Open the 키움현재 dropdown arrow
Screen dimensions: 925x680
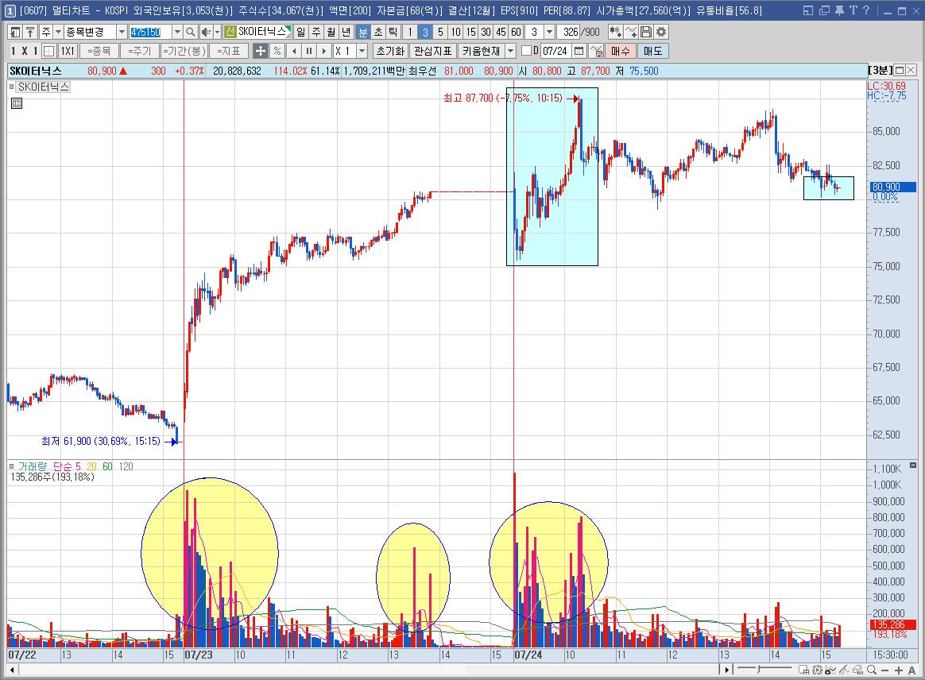511,52
